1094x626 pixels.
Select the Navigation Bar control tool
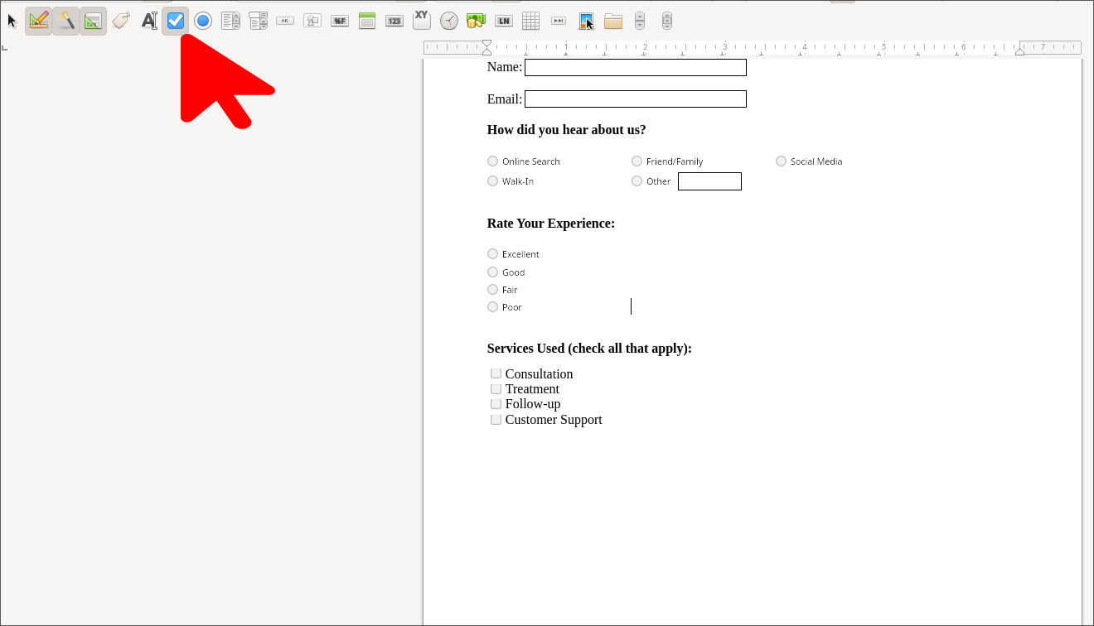559,21
